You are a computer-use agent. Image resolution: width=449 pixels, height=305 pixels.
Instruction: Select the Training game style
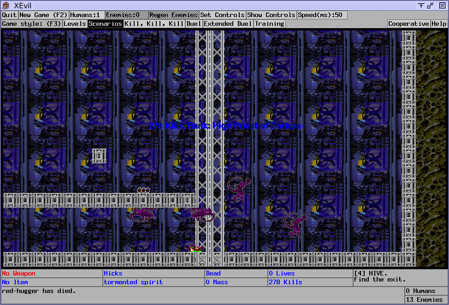[270, 24]
